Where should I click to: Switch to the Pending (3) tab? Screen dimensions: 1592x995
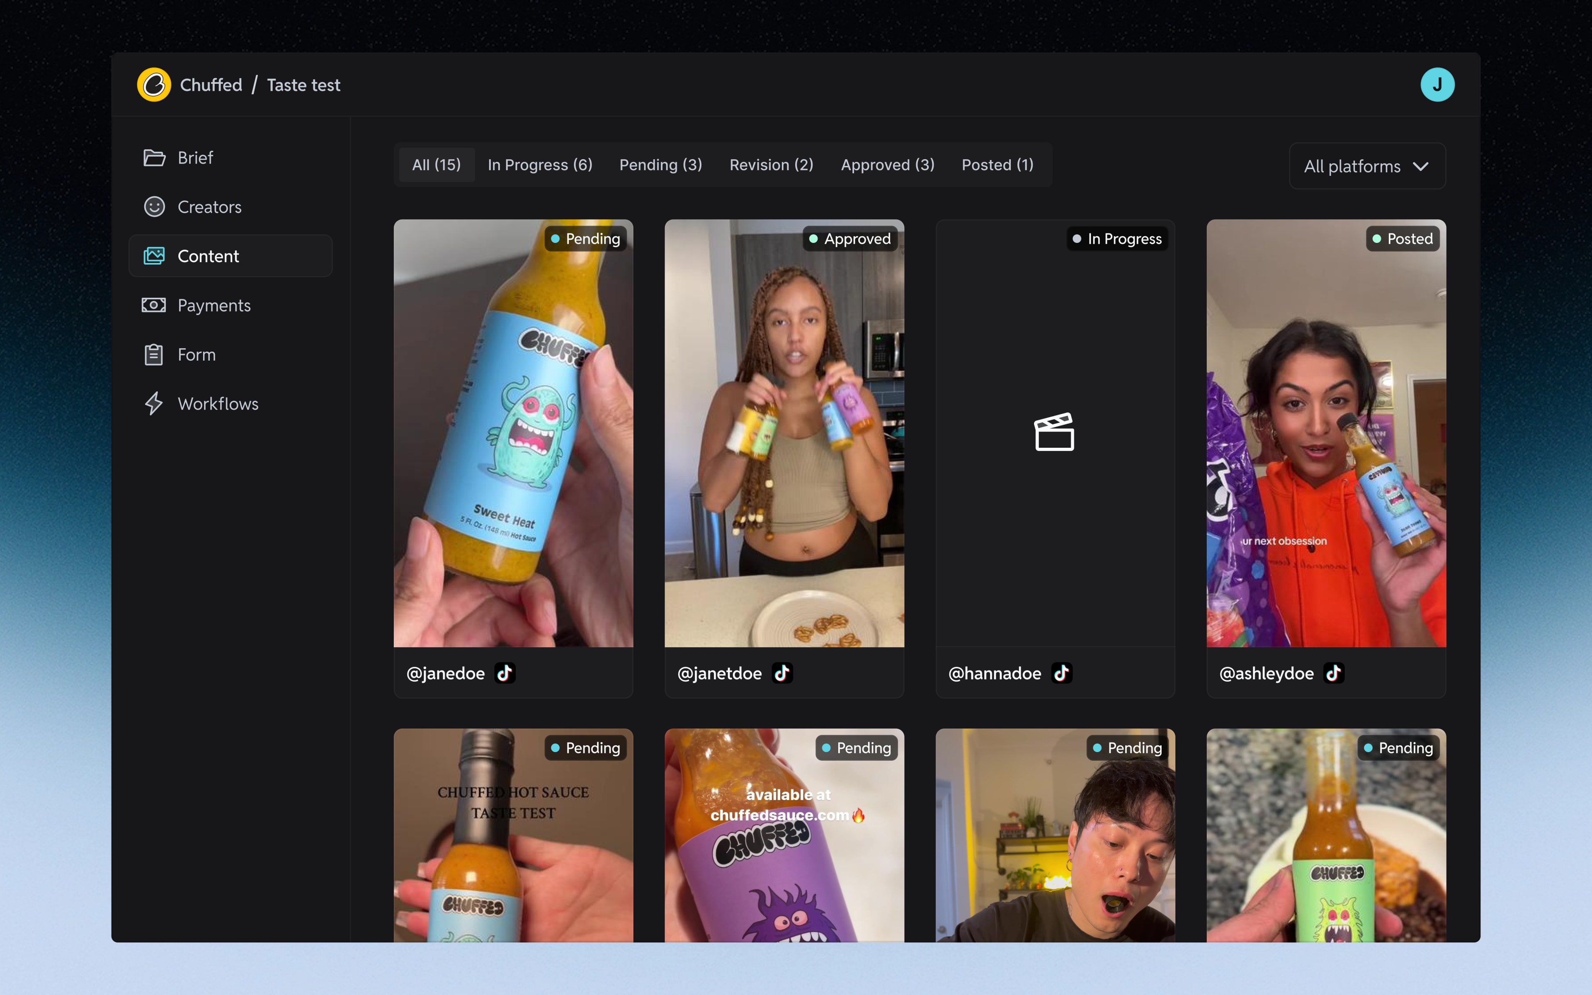(x=660, y=165)
